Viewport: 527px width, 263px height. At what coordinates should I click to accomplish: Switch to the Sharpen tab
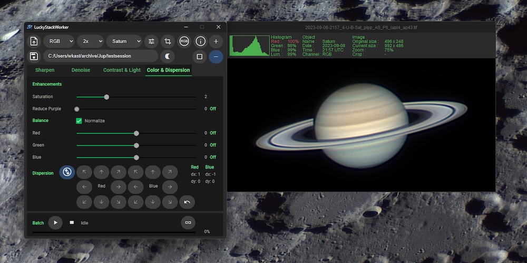[x=45, y=70]
